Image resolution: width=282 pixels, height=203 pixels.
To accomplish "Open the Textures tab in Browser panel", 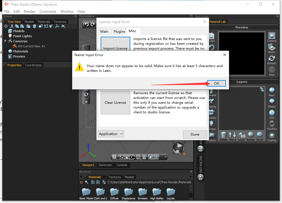I will (x=114, y=177).
